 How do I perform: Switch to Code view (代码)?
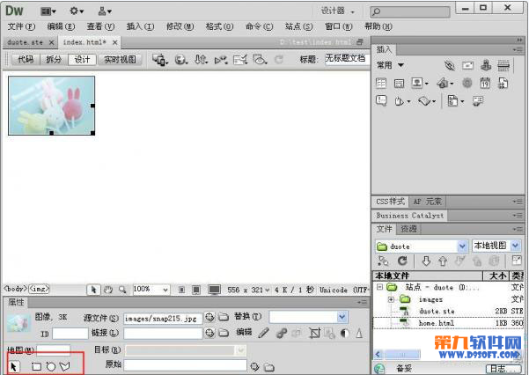pos(26,60)
